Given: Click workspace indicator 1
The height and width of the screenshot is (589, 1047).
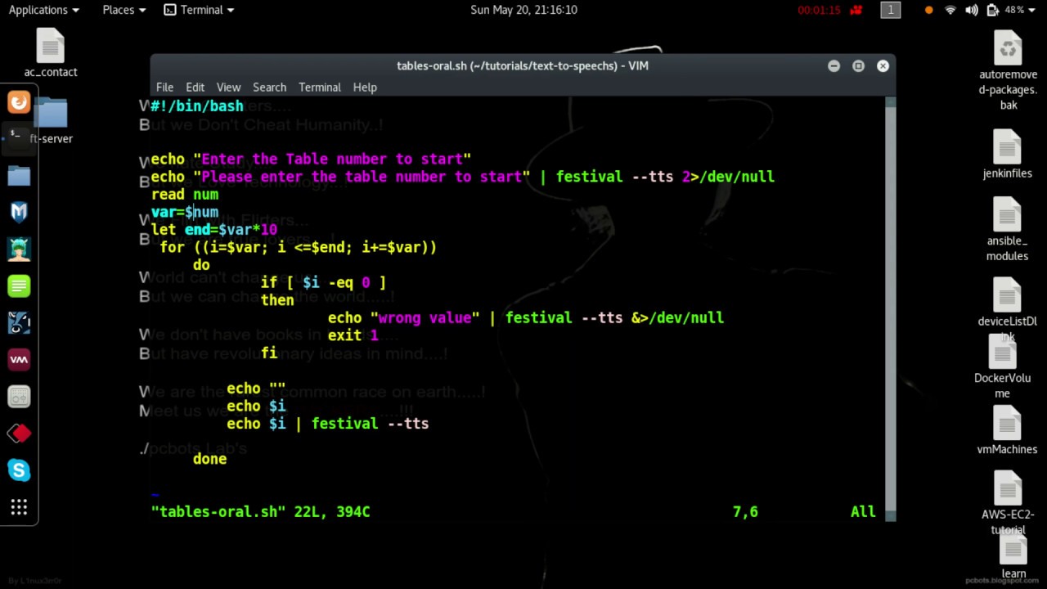Looking at the screenshot, I should tap(890, 10).
